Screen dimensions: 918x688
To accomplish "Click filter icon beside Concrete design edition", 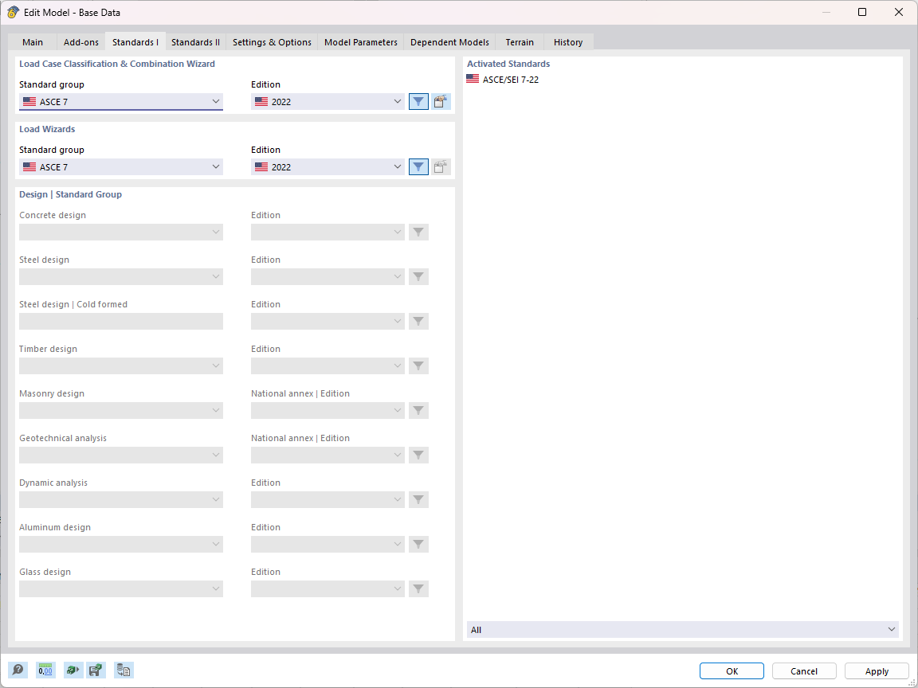I will (x=418, y=232).
